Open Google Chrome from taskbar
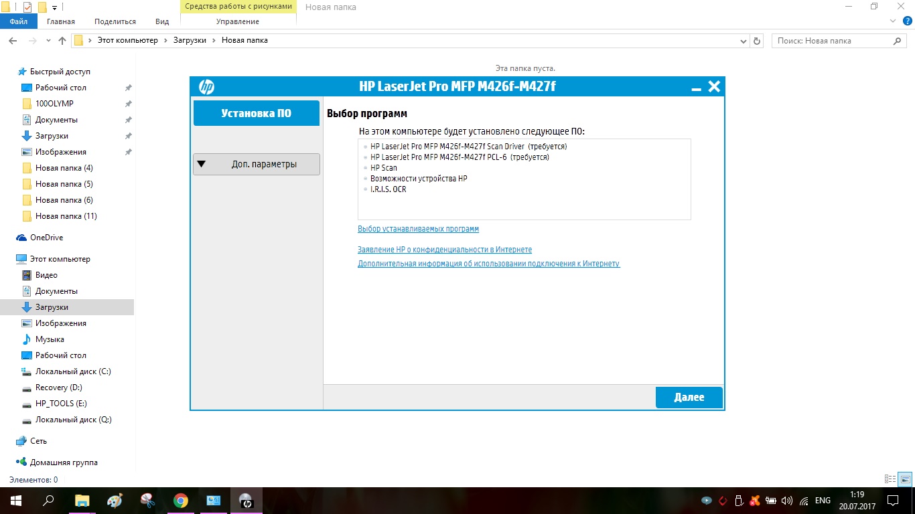 [x=180, y=501]
